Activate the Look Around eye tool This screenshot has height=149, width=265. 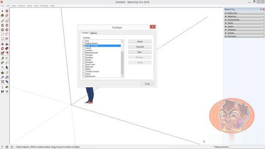click(7, 87)
